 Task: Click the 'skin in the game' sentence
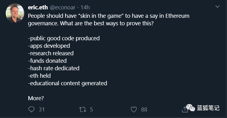[109, 20]
